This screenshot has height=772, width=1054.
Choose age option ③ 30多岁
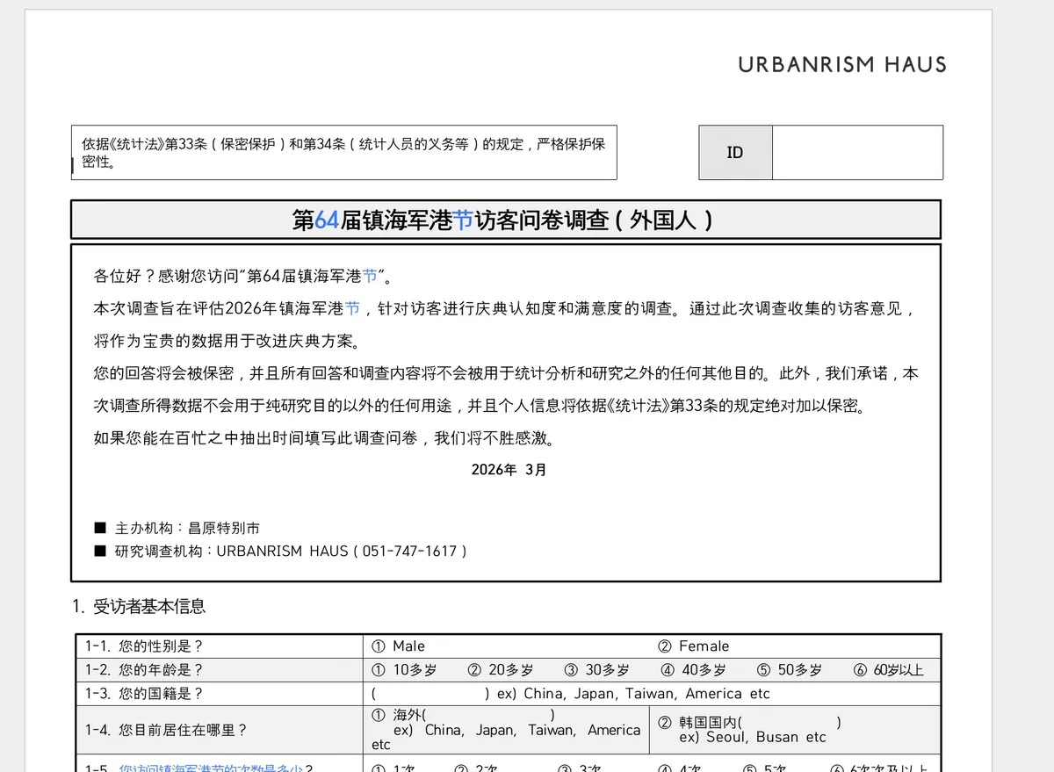click(597, 669)
